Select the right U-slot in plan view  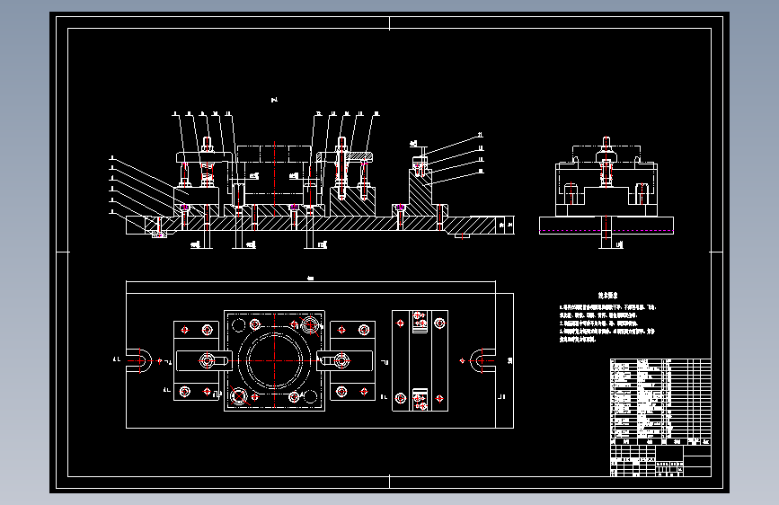pyautogui.click(x=482, y=361)
